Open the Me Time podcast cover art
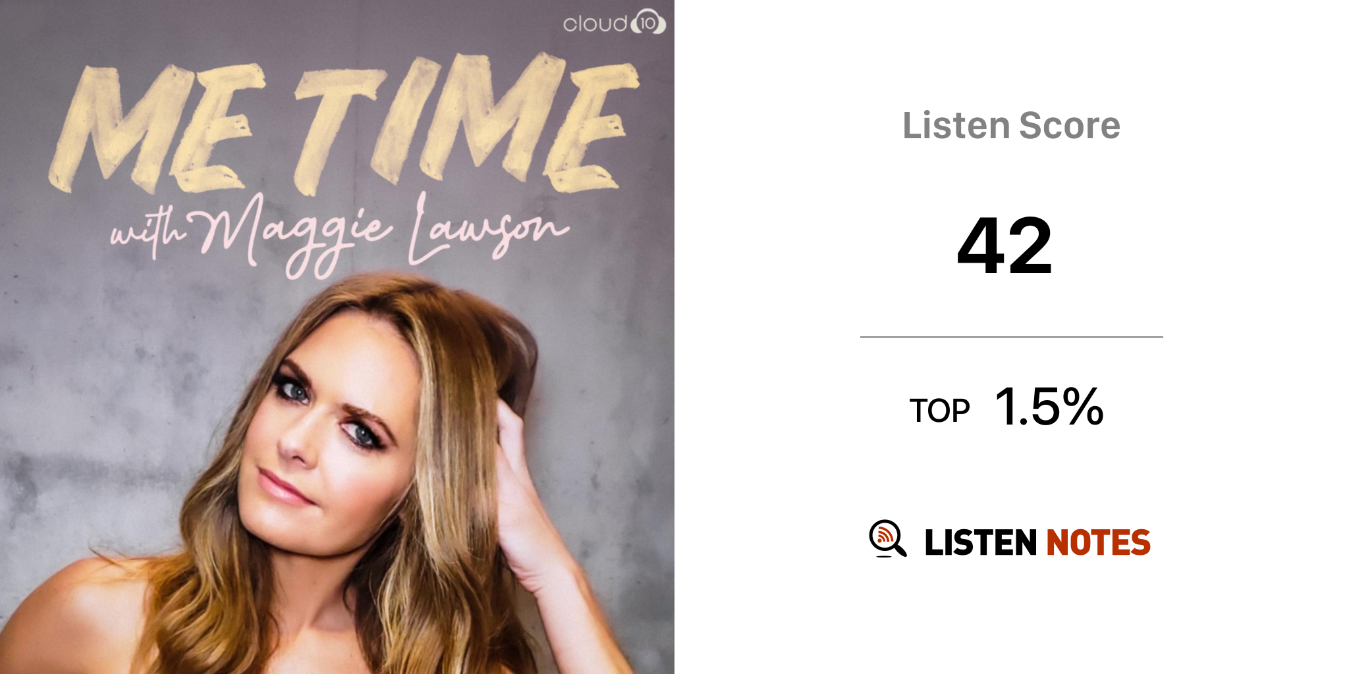The width and height of the screenshot is (1349, 674). point(337,337)
